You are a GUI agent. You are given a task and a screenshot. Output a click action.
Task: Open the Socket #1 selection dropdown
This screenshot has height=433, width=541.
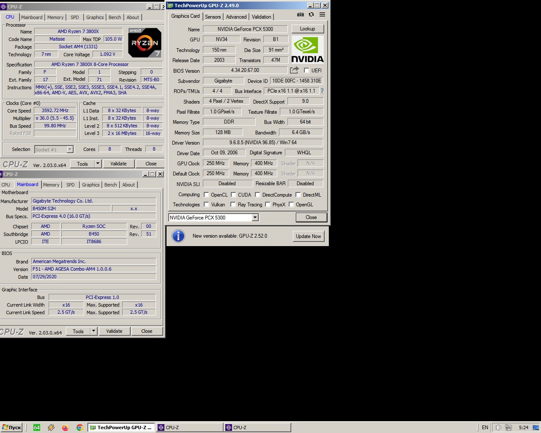pos(70,149)
